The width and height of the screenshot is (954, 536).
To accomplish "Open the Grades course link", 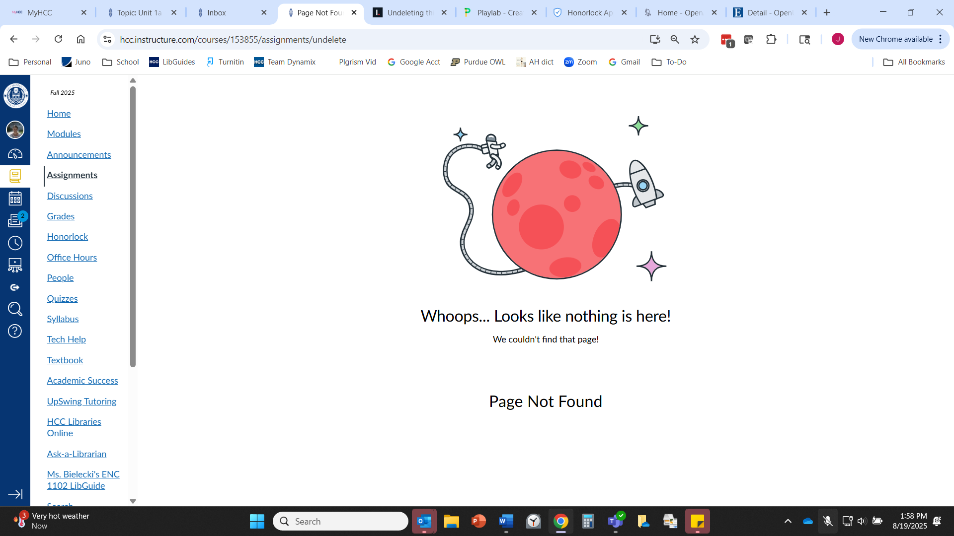I will [61, 216].
